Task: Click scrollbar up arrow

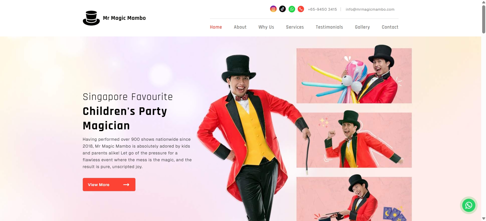Action: (483, 2)
